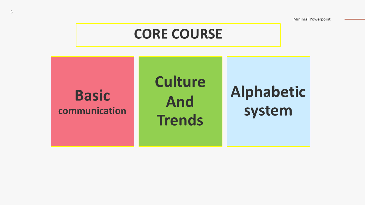
Task: Click the CORE COURSE title box
Action: click(x=178, y=35)
